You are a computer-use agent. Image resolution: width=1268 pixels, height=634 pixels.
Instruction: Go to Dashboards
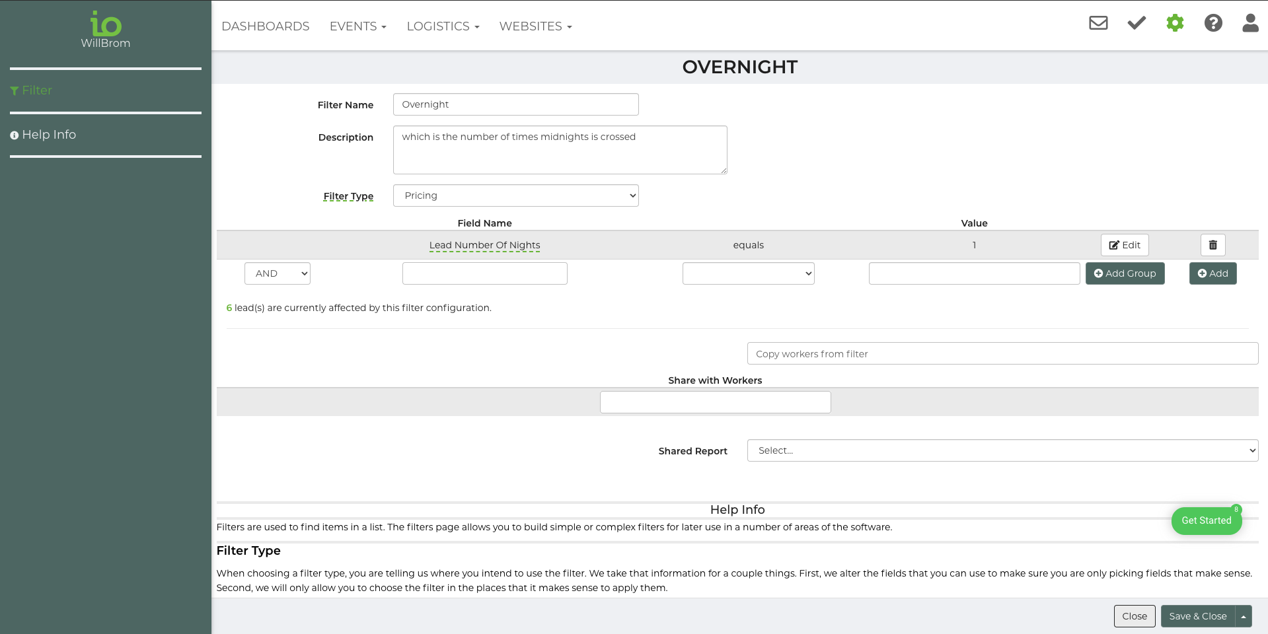265,26
